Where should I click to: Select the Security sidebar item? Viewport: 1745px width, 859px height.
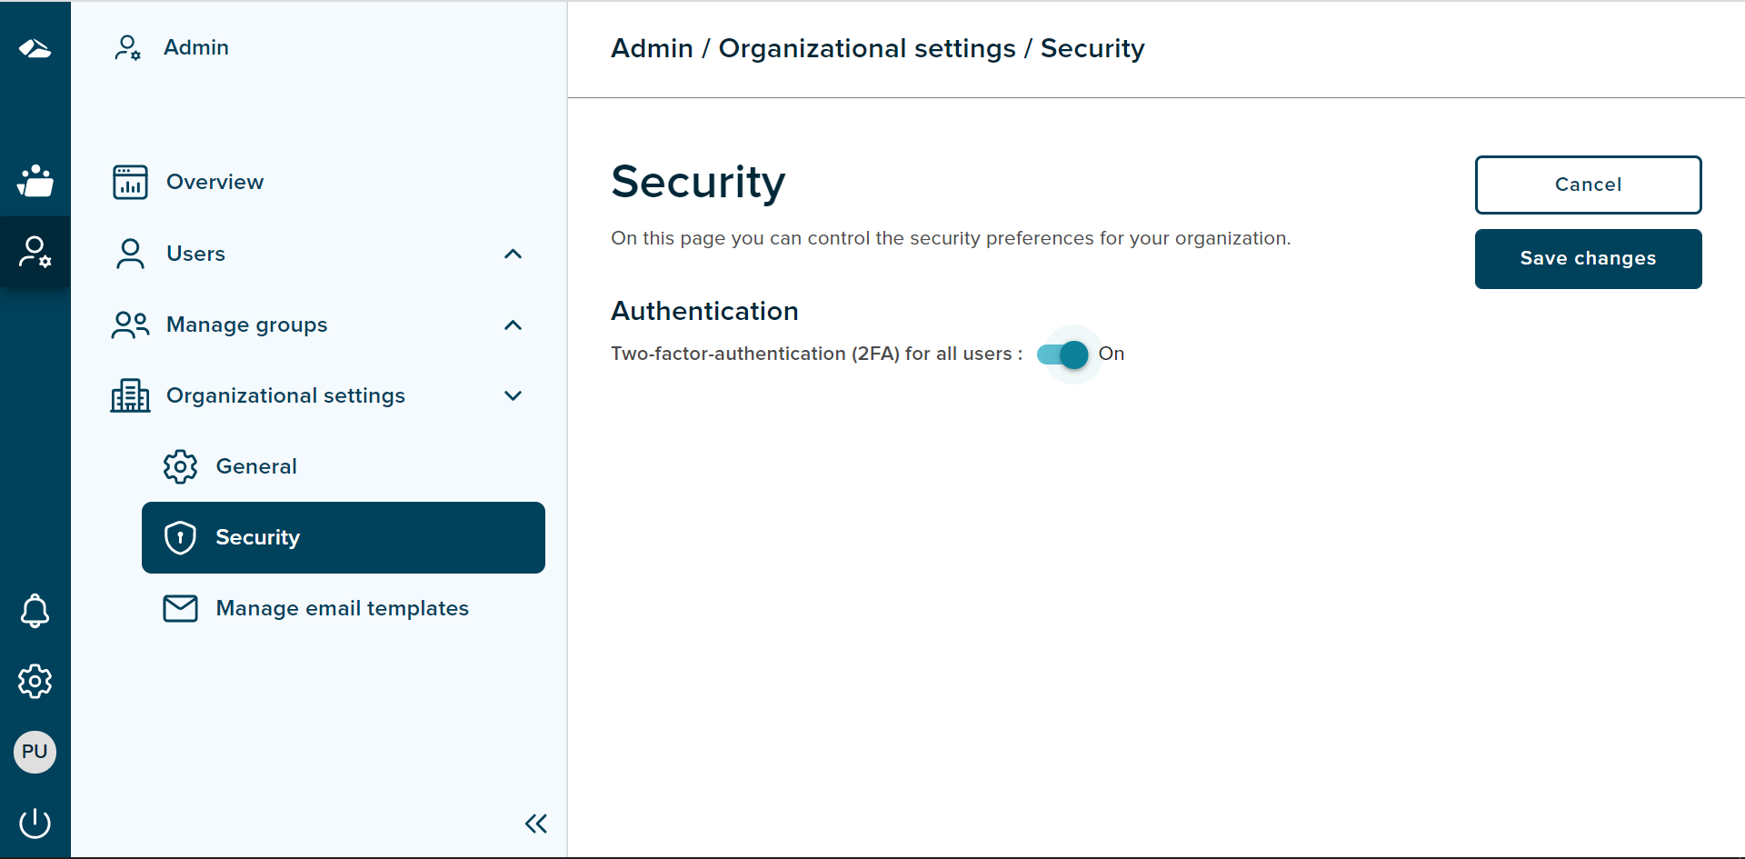click(x=343, y=537)
